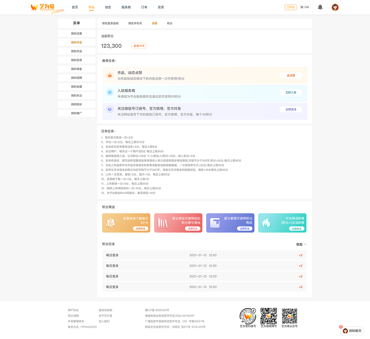Viewport: 370px width, 339px height.
Task: Click 查看详情 next to 123,300
Action: [x=139, y=46]
